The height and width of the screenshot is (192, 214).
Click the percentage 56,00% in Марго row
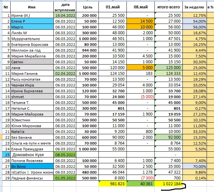[x=195, y=27]
